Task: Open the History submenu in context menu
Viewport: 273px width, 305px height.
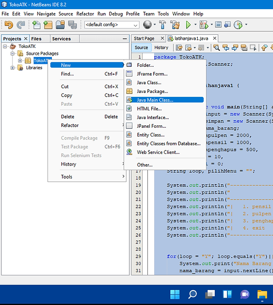Action: pos(87,164)
